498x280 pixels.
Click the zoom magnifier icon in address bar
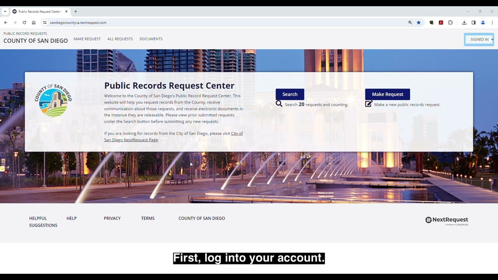point(410,23)
